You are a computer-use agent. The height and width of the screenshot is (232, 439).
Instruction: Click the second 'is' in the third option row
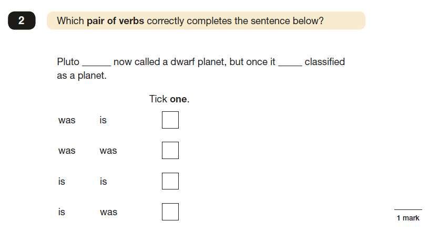click(x=104, y=181)
